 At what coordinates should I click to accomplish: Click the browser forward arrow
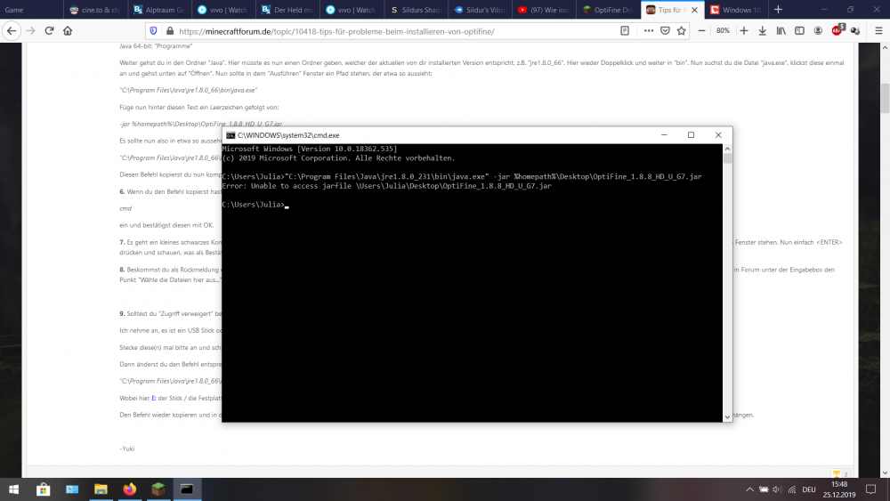(30, 30)
